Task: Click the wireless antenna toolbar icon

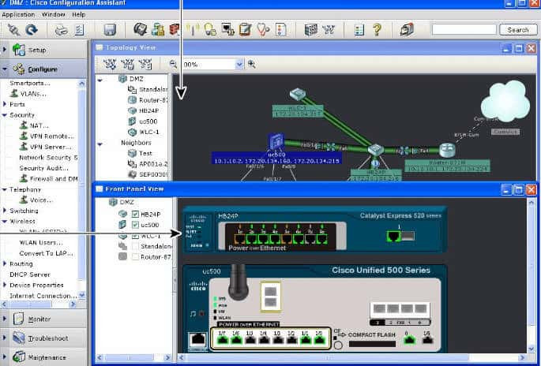Action: 193,30
